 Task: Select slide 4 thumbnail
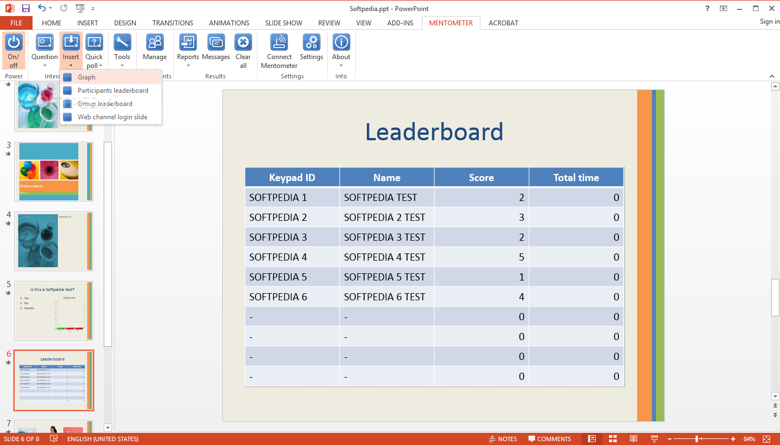pos(54,241)
